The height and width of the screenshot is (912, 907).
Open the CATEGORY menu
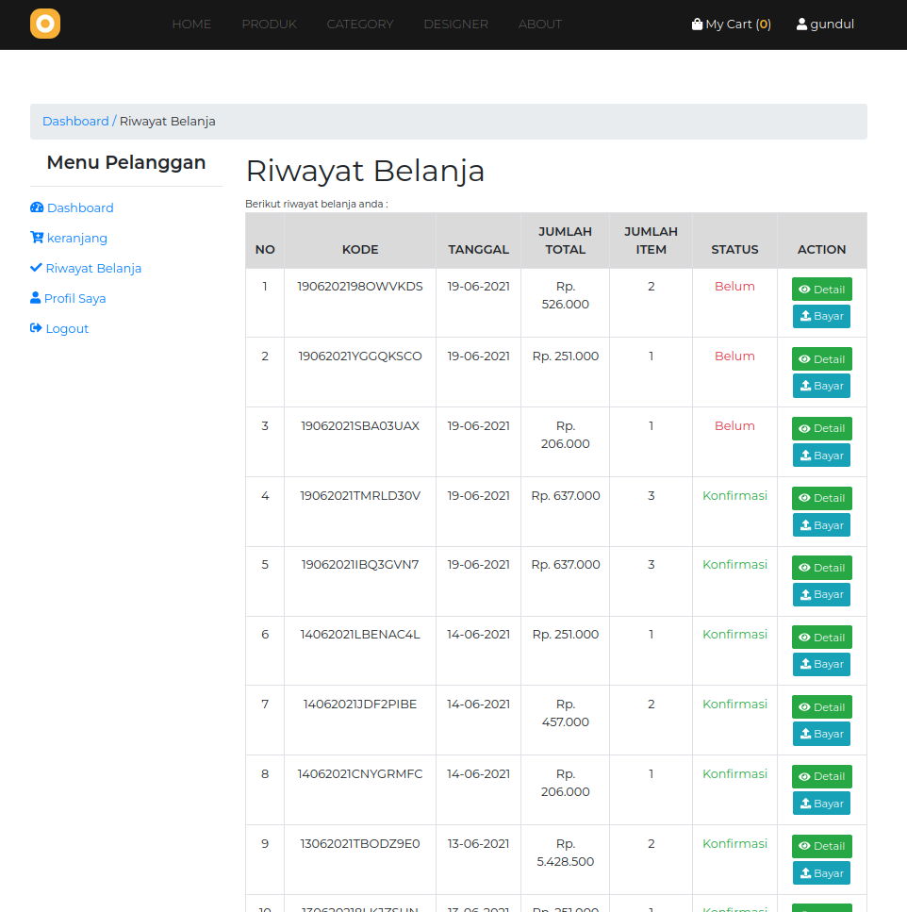click(x=360, y=24)
